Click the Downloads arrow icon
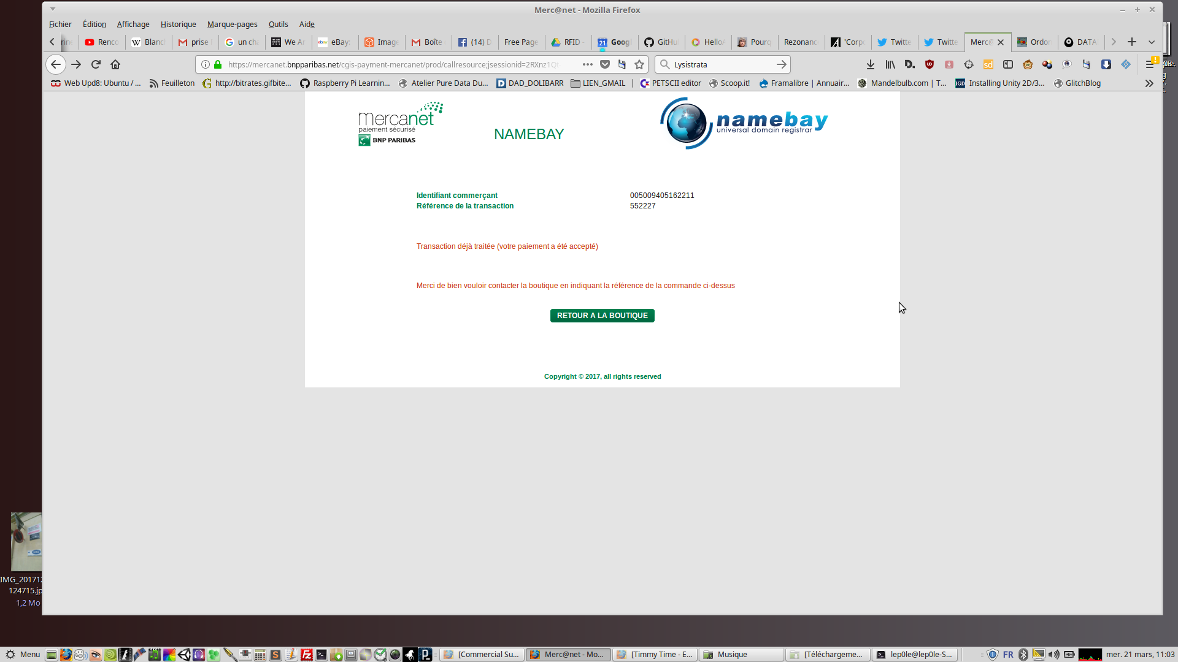Viewport: 1178px width, 662px height. tap(870, 64)
